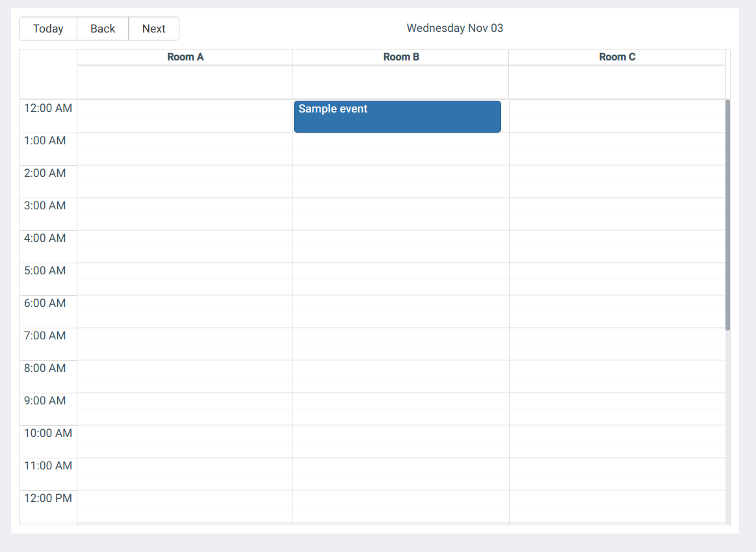756x552 pixels.
Task: Click the 9:00 AM time label
Action: pos(45,401)
